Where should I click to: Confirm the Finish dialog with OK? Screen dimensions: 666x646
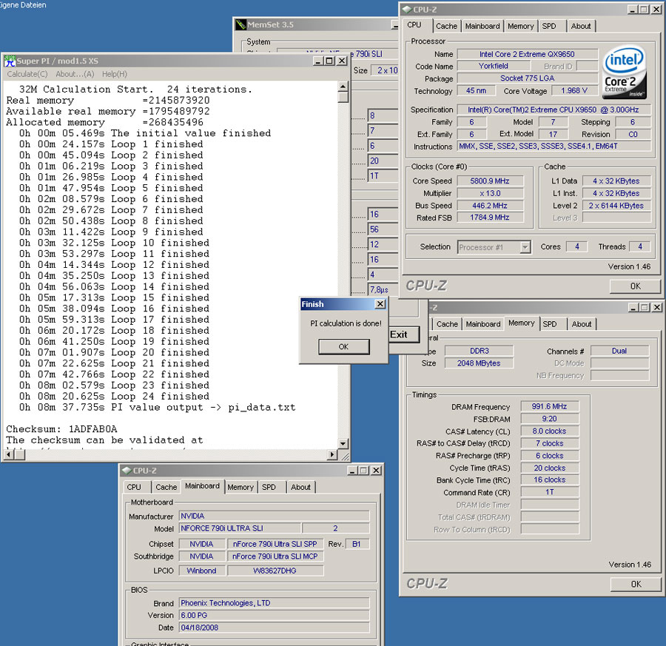[343, 346]
